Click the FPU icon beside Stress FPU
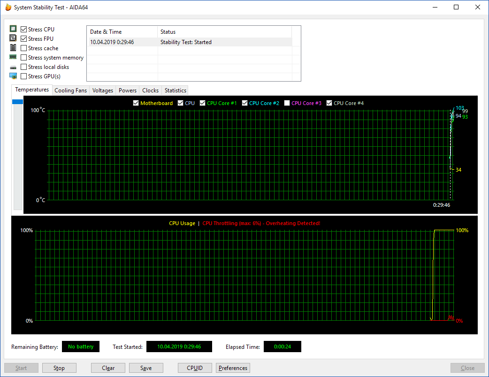Screen dimensions: 489x377 (13, 38)
